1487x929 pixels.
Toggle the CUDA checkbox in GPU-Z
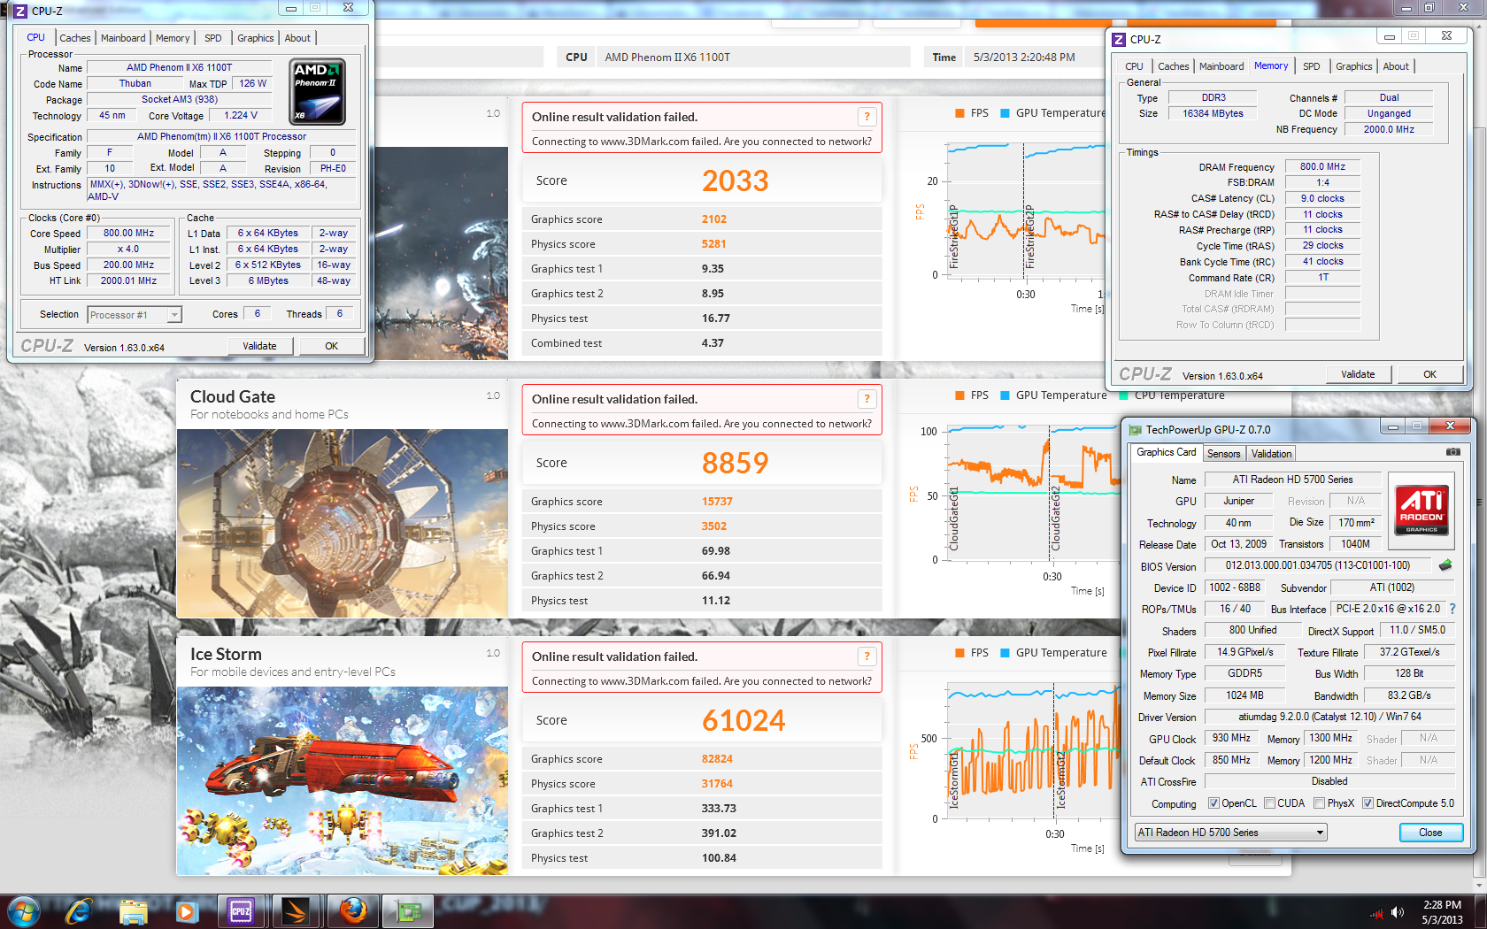tap(1269, 803)
